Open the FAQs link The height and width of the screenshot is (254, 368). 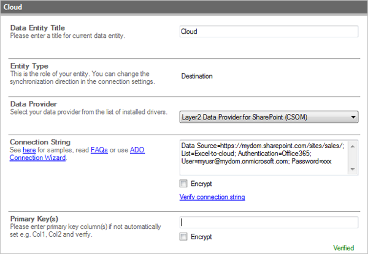[x=99, y=150]
